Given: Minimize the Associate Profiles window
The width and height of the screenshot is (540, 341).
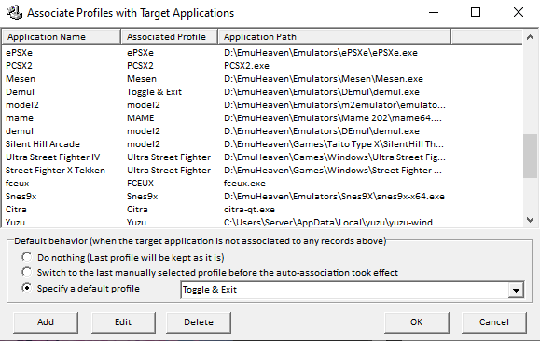Looking at the screenshot, I should 434,13.
